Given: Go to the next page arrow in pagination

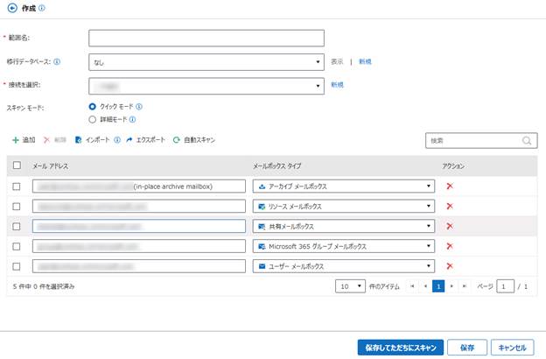Looking at the screenshot, I should pyautogui.click(x=451, y=286).
